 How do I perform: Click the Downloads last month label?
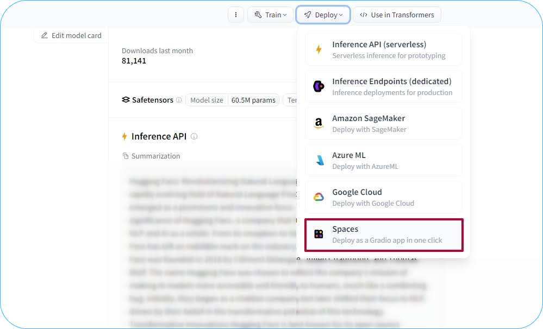pyautogui.click(x=157, y=50)
